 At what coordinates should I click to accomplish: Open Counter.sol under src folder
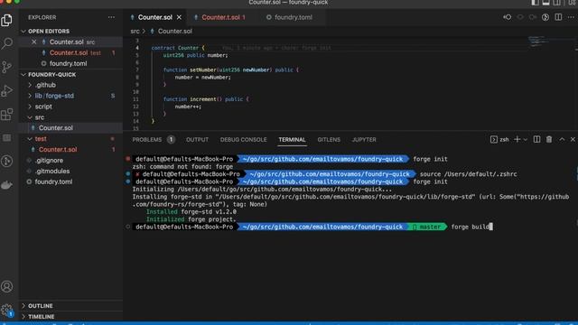tap(56, 128)
